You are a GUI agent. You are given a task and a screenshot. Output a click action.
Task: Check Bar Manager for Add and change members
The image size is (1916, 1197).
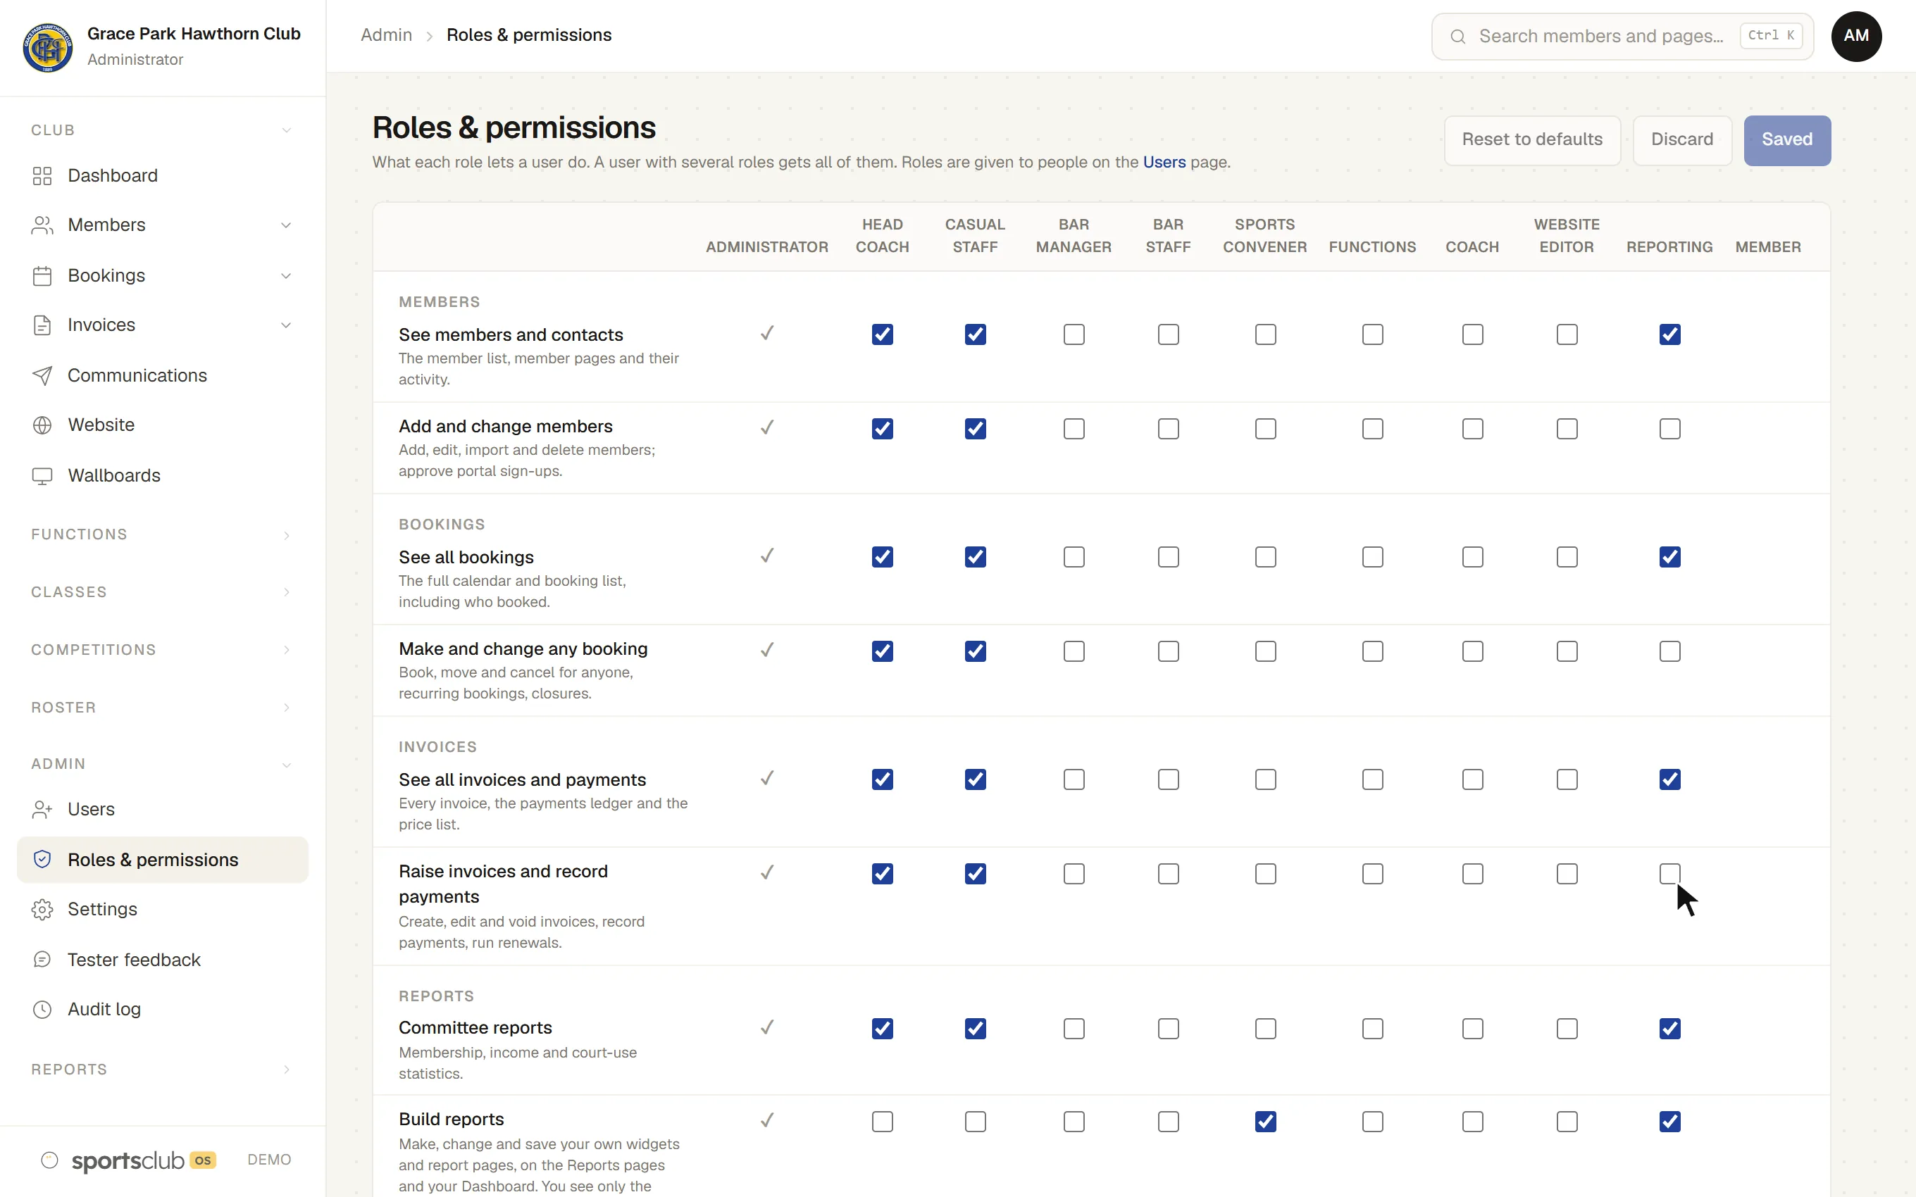pyautogui.click(x=1074, y=429)
